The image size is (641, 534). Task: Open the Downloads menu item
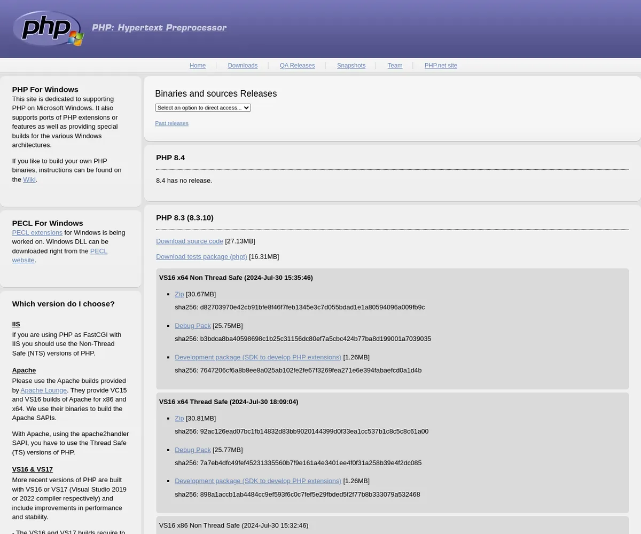(x=243, y=66)
